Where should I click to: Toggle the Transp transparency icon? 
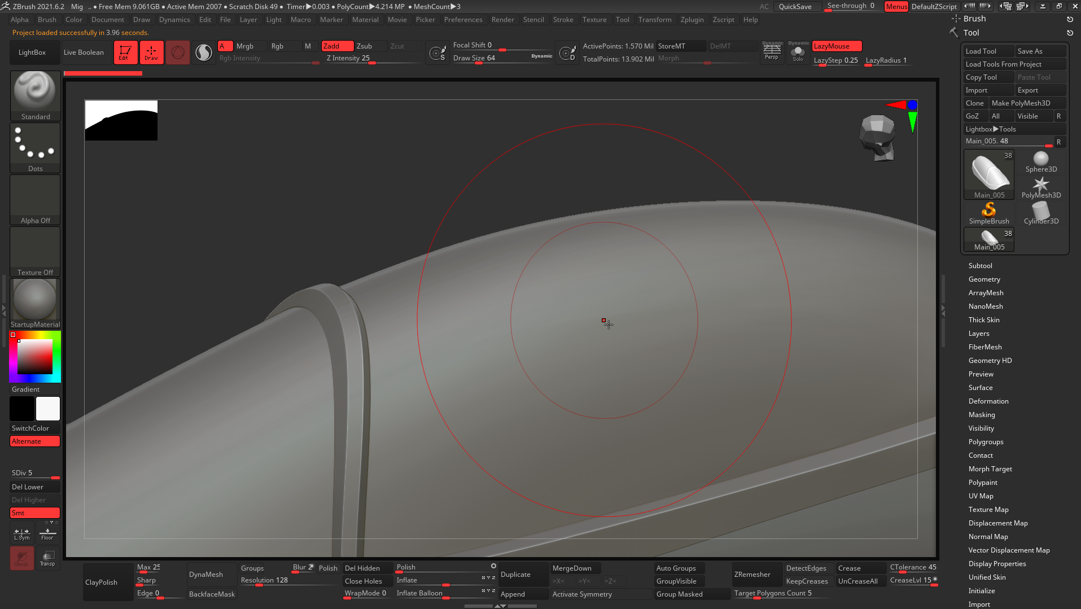point(47,558)
